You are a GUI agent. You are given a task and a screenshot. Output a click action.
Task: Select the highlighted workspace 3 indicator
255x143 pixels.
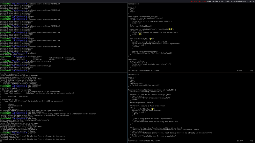[x=6, y=1]
